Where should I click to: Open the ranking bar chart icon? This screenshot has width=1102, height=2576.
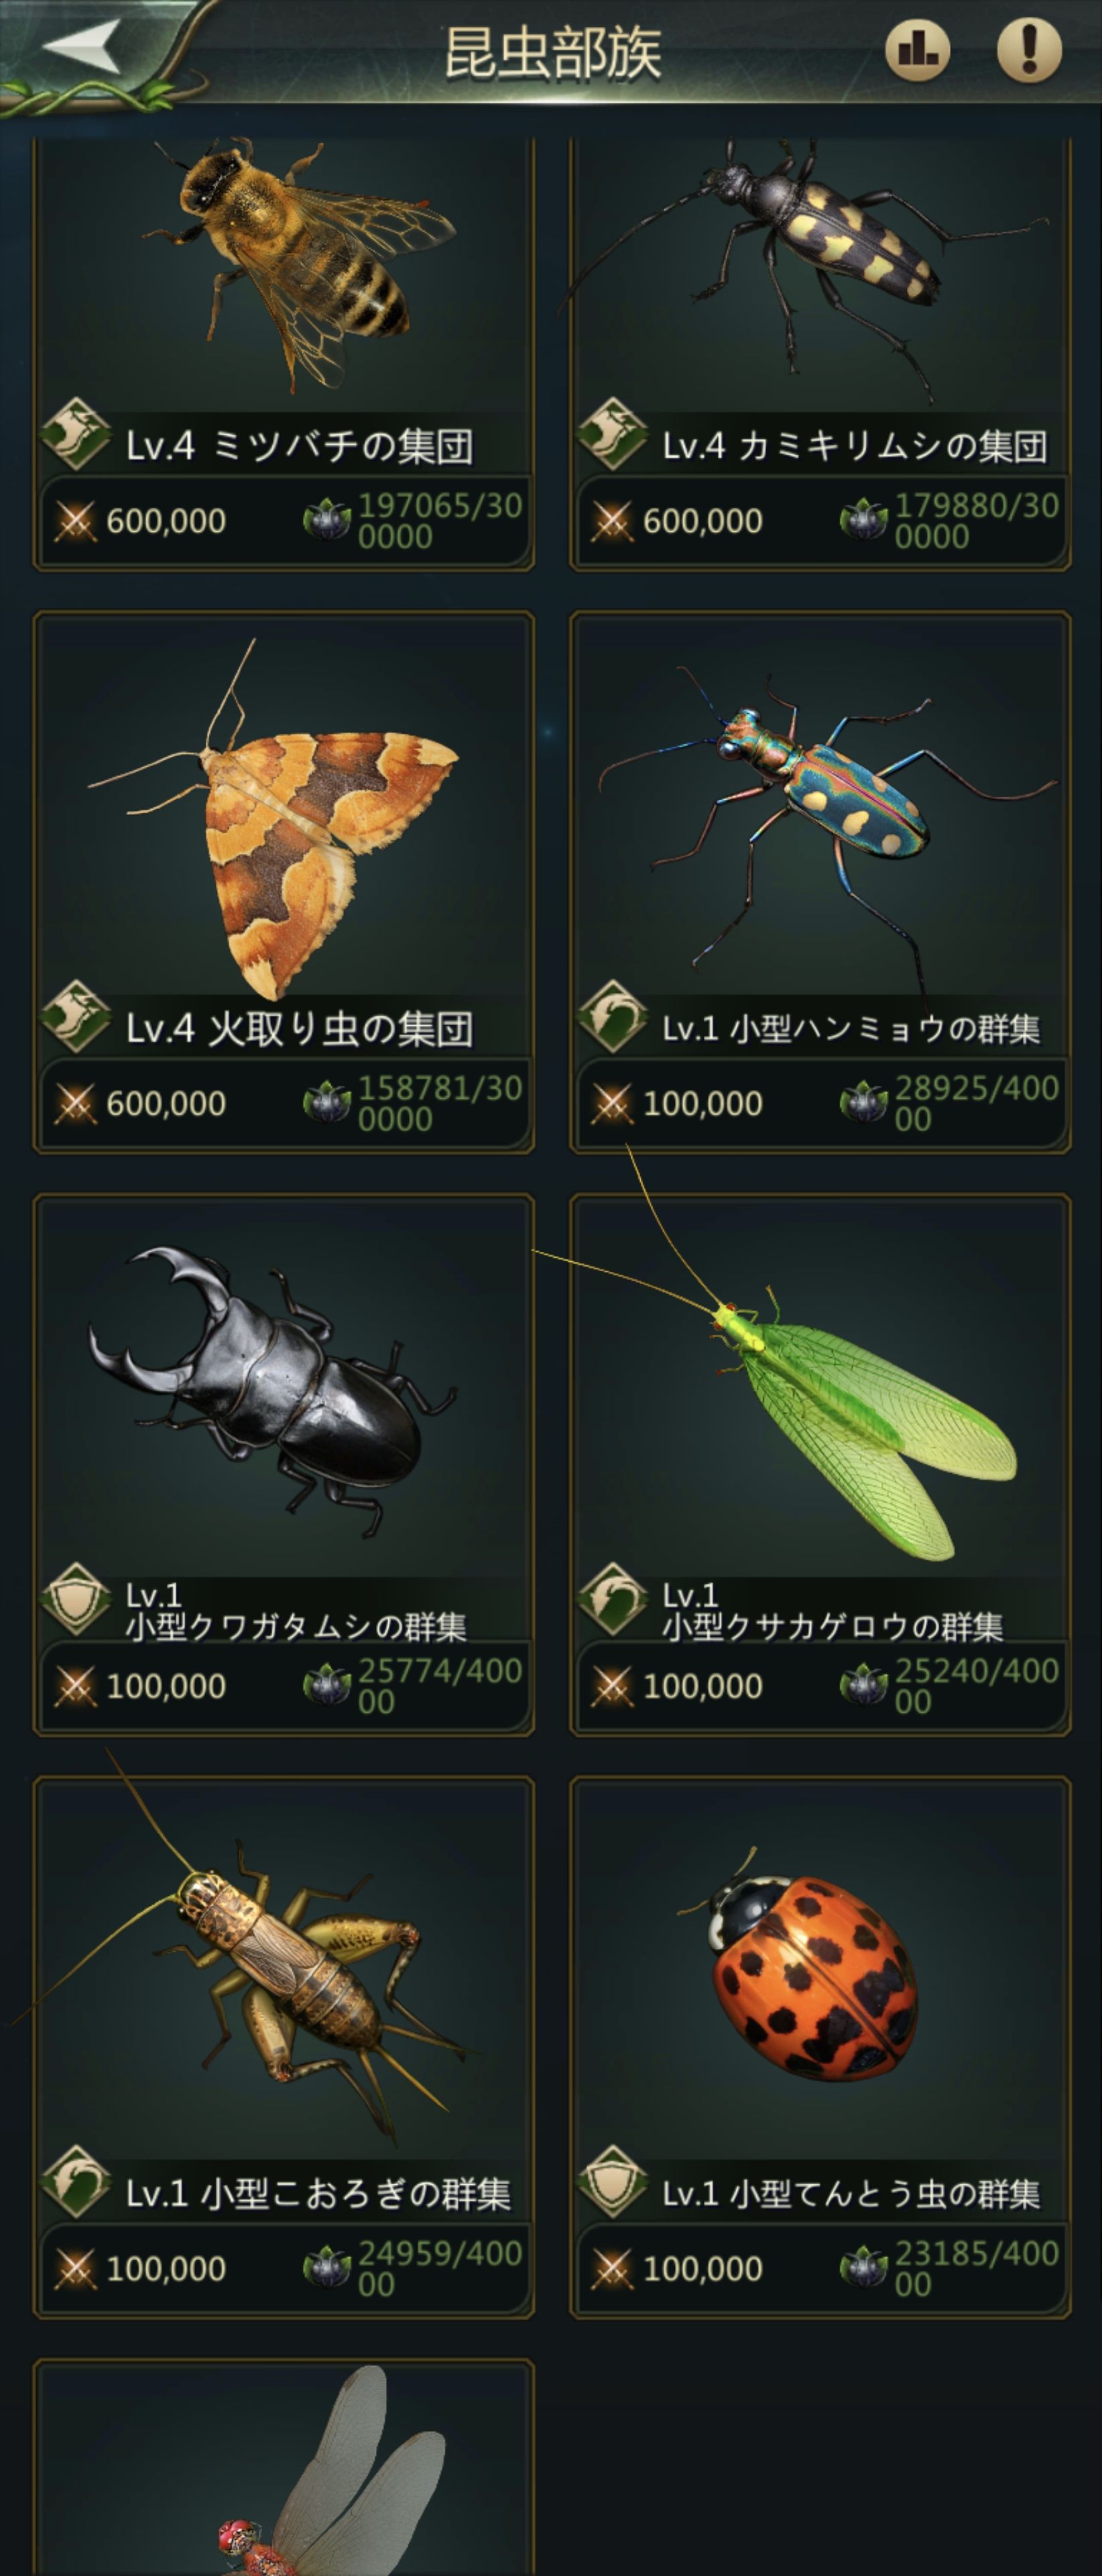(917, 49)
